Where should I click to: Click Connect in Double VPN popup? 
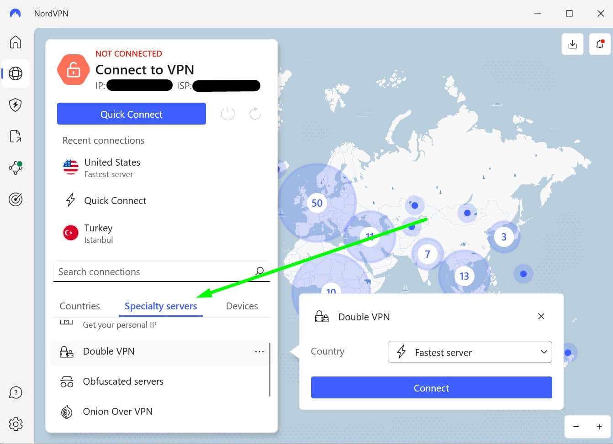432,387
